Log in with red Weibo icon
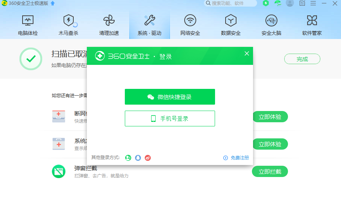Viewport: 341px width, 213px height. pyautogui.click(x=148, y=158)
